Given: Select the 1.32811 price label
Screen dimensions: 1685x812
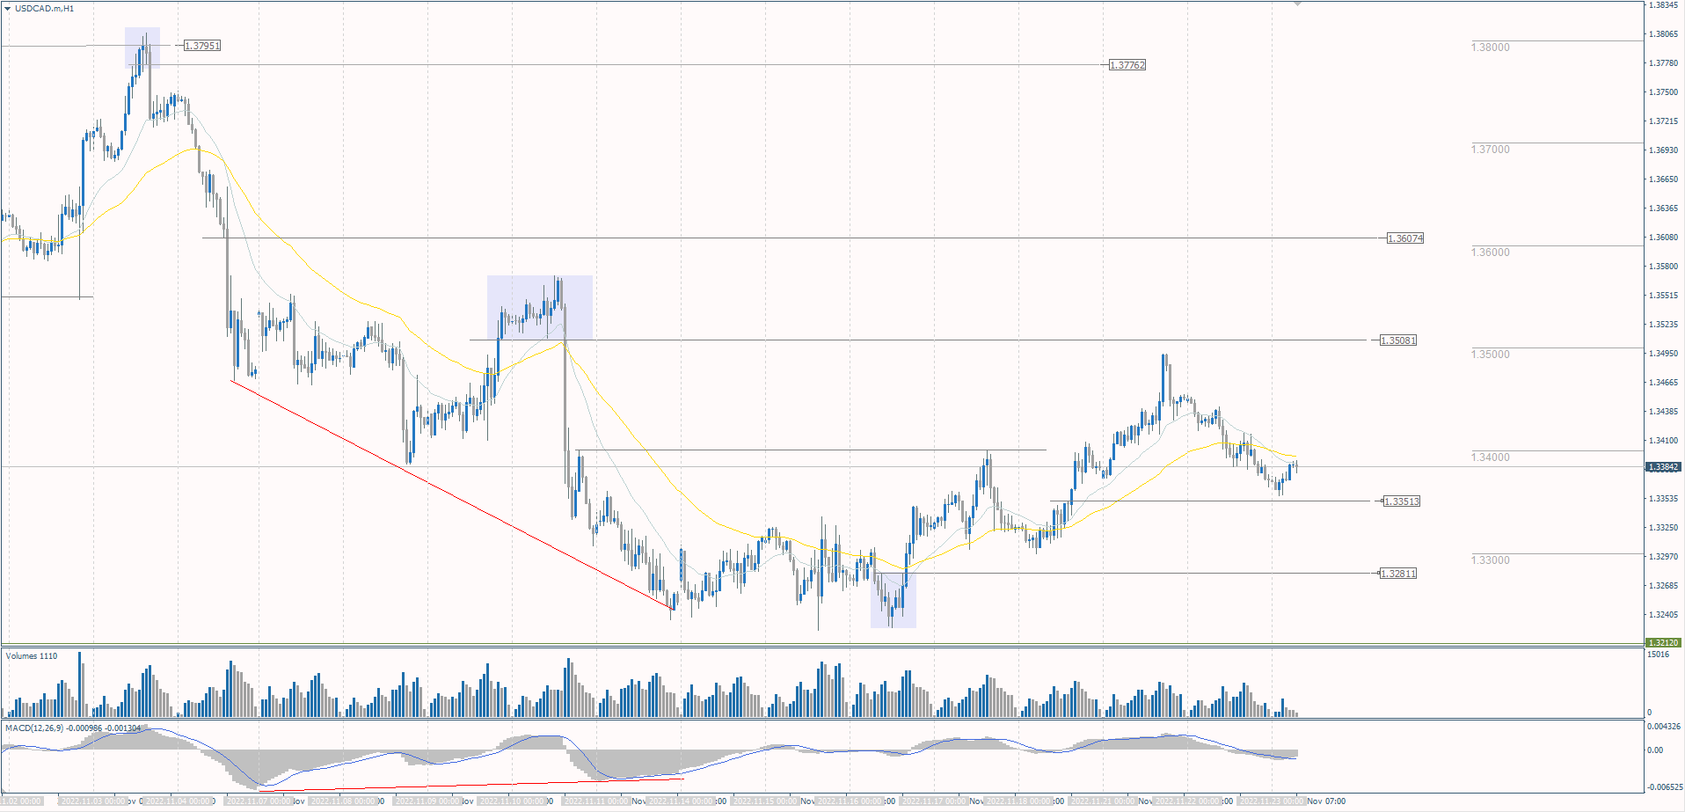Looking at the screenshot, I should click(x=1398, y=574).
